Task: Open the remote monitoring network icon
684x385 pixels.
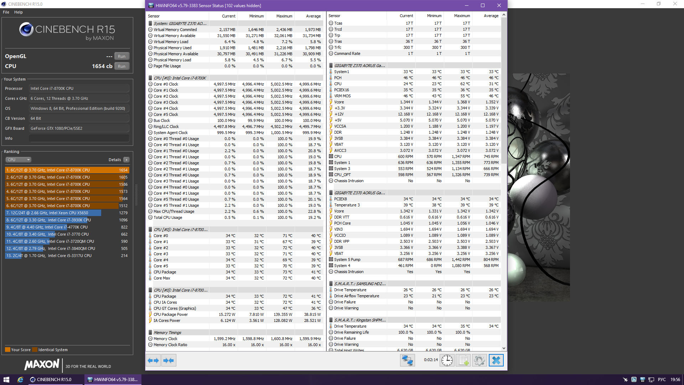Action: point(407,360)
